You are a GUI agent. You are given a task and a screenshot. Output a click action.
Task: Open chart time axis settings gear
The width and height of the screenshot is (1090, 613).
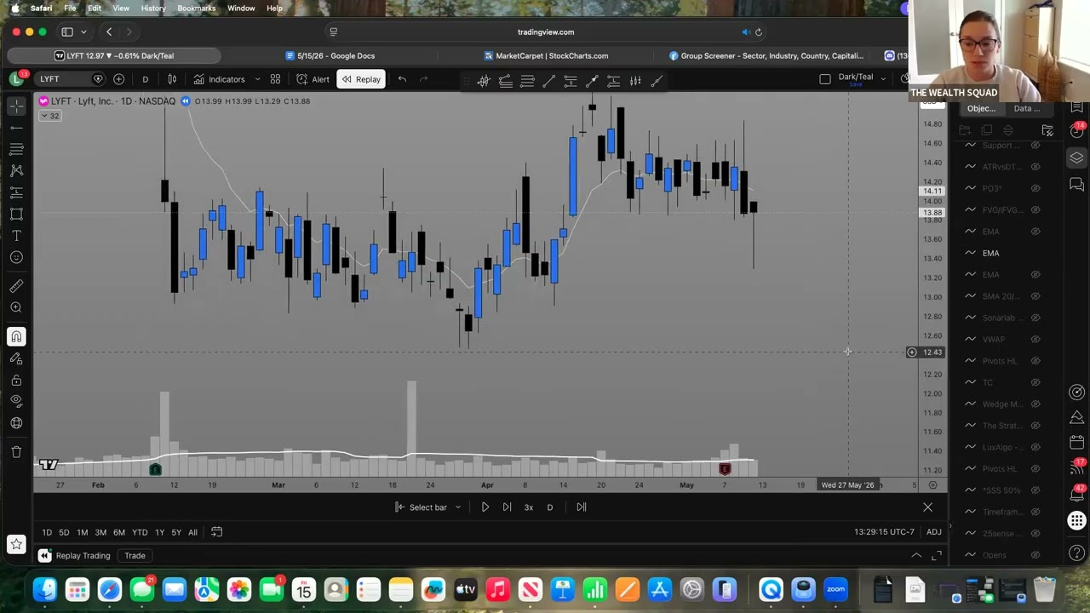coord(933,485)
